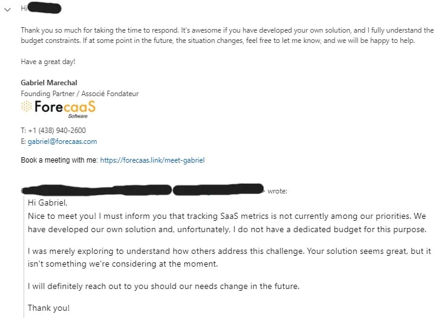Click the orange dotted icon in ForecaaS logo
The height and width of the screenshot is (318, 447).
[x=27, y=106]
